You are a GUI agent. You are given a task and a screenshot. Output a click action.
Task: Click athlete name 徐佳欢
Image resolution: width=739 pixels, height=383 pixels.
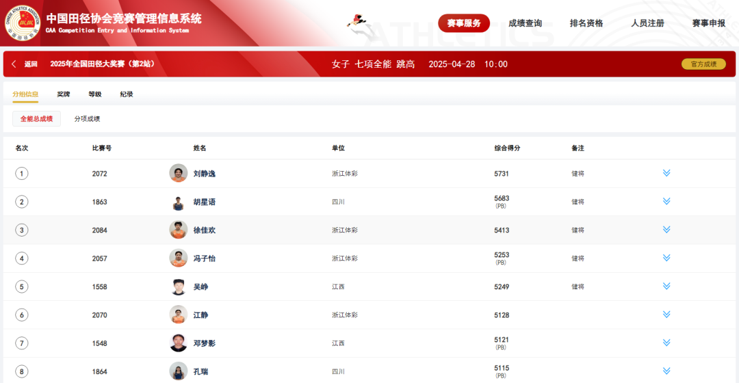tap(204, 230)
